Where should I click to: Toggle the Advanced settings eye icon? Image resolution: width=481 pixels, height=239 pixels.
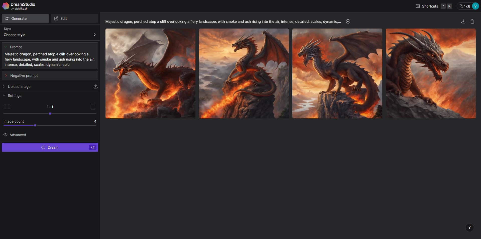click(x=5, y=135)
